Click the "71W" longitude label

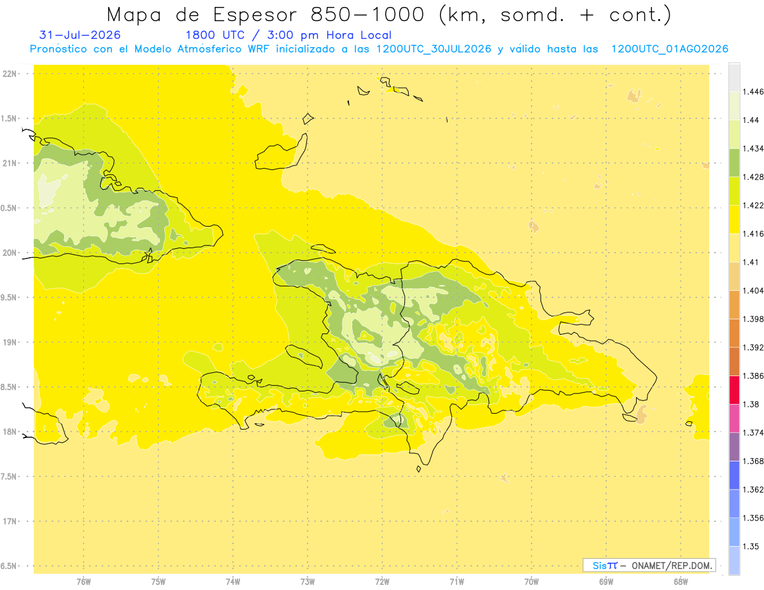[456, 582]
